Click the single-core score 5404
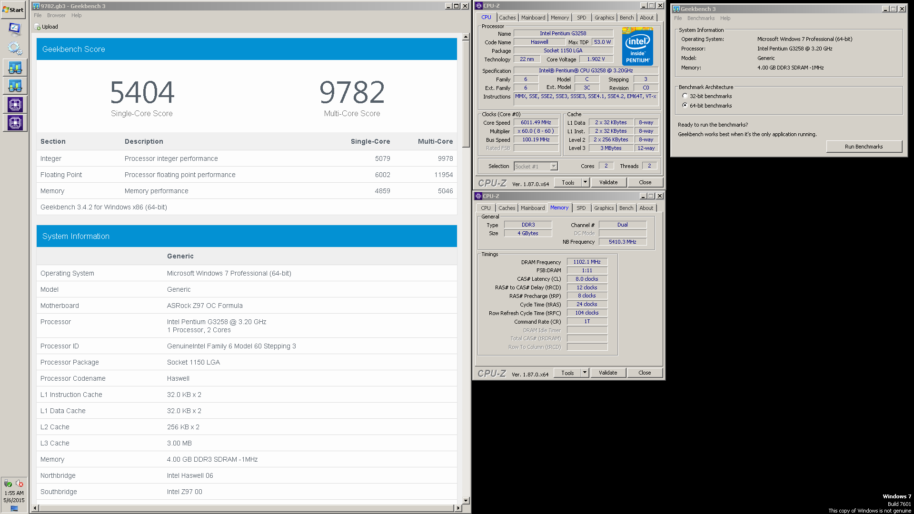This screenshot has height=514, width=914. pyautogui.click(x=142, y=92)
